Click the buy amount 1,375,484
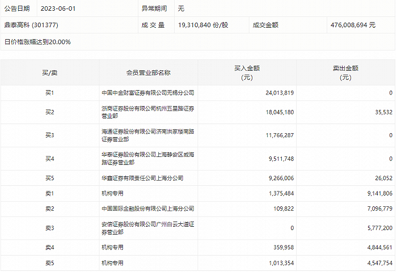397x272 pixels. point(281,194)
